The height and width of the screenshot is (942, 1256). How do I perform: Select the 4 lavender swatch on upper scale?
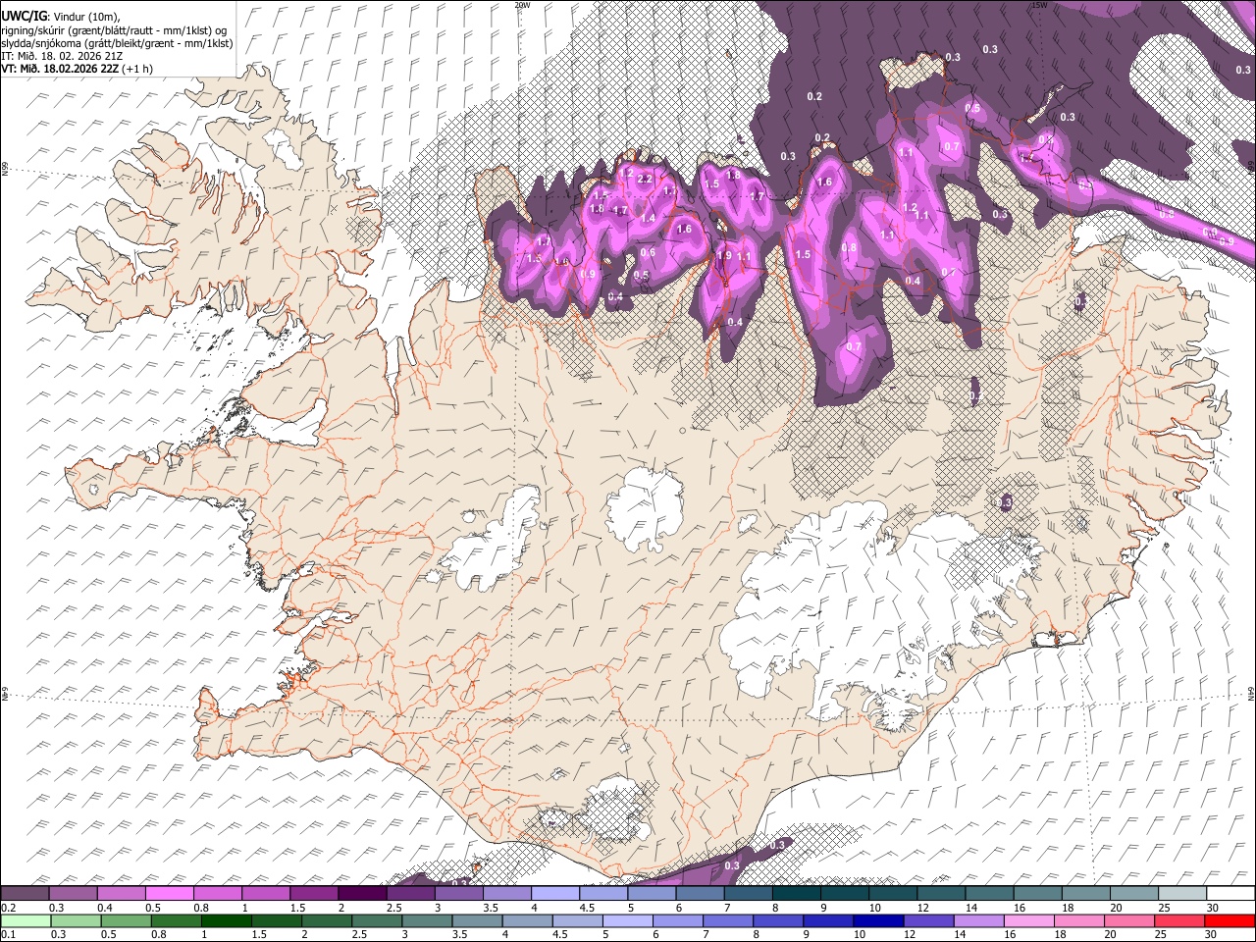[555, 894]
